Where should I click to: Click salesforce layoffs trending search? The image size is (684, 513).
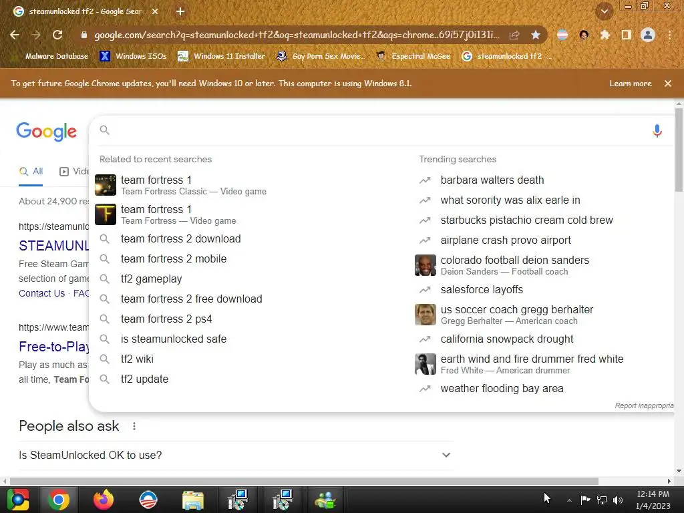click(x=482, y=289)
